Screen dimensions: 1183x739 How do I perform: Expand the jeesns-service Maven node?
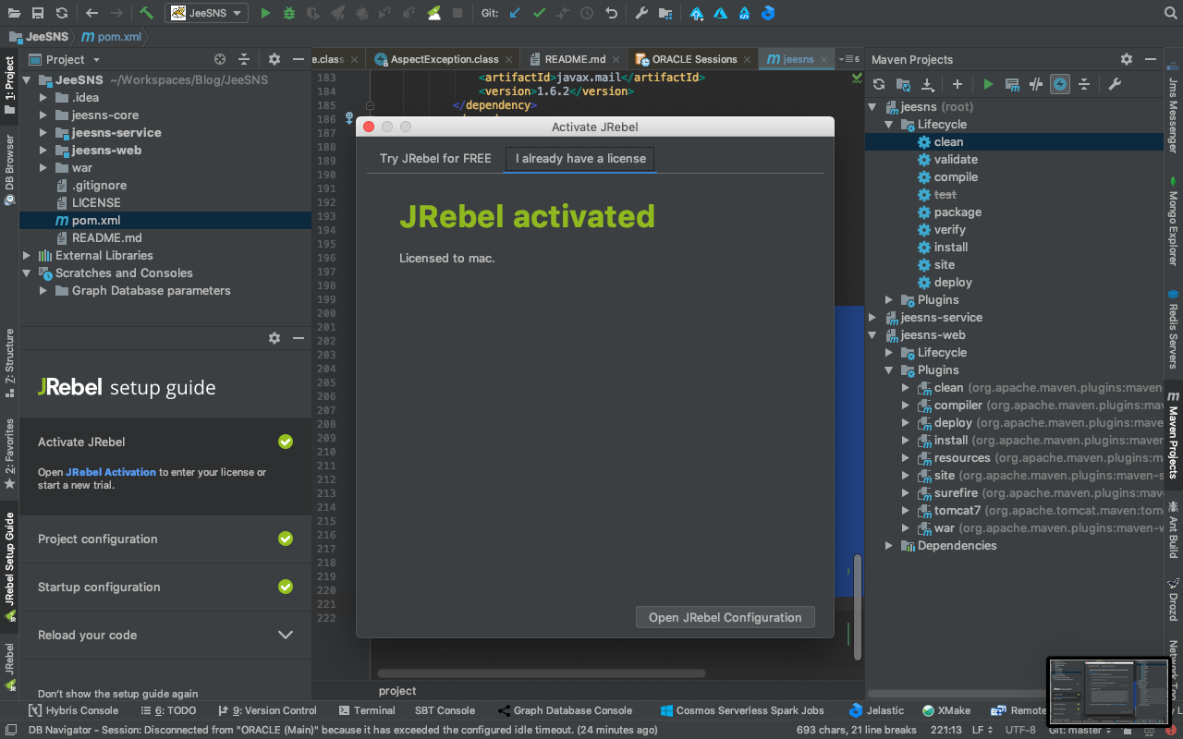(872, 318)
